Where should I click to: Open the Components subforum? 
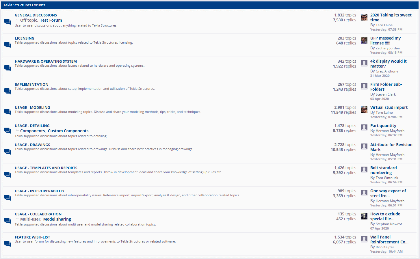click(x=33, y=131)
